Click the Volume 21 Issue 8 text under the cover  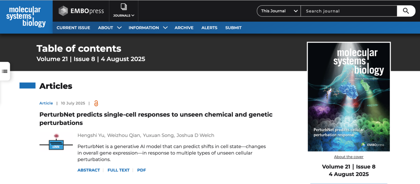pos(349,167)
